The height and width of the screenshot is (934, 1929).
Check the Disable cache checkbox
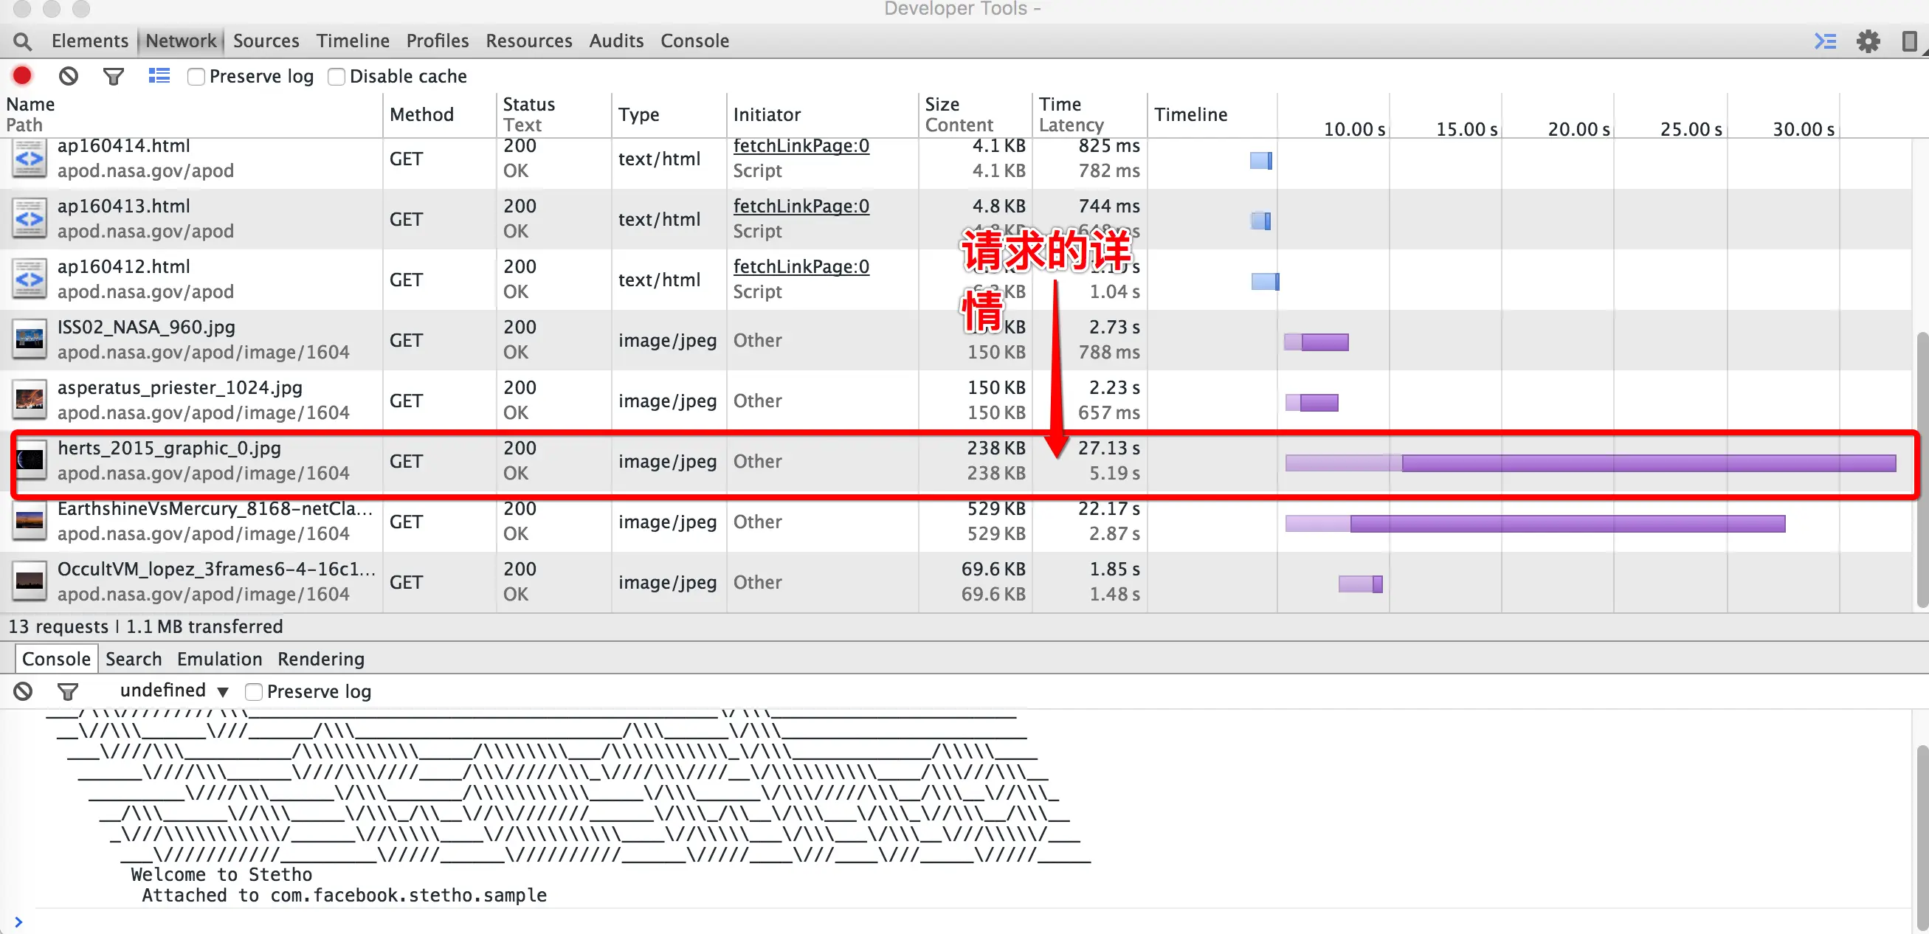[x=337, y=76]
